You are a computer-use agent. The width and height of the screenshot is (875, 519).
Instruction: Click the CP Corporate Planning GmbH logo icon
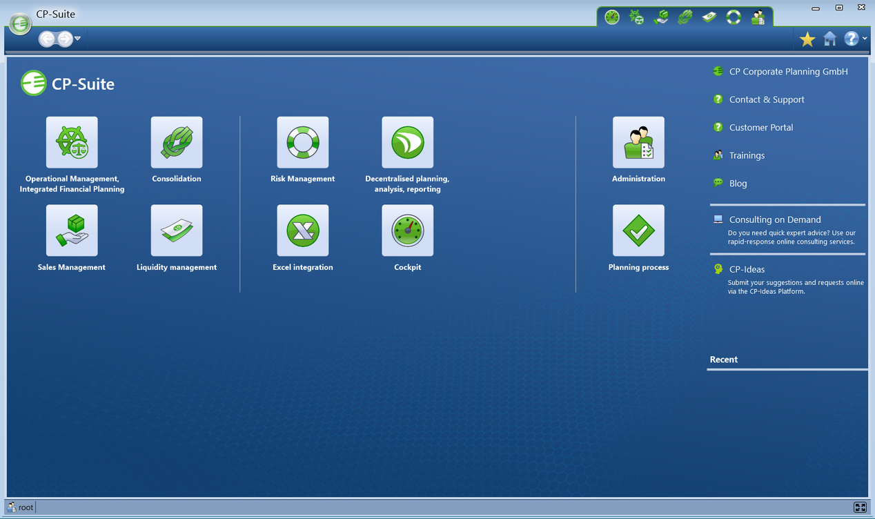pos(718,71)
